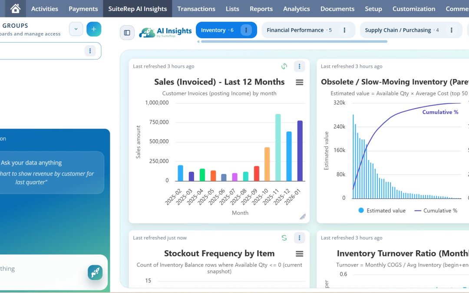The image size is (469, 293).
Task: Open the kebab menu for Financial Performance dashboard
Action: [344, 30]
